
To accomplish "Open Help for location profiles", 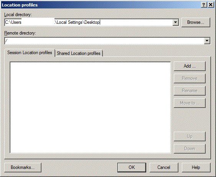I will pos(196,167).
